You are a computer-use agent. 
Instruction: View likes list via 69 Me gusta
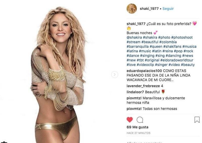[x=137, y=127]
